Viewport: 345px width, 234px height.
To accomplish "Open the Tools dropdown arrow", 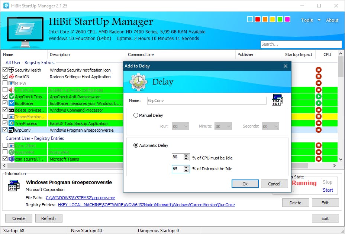I will click(x=319, y=20).
